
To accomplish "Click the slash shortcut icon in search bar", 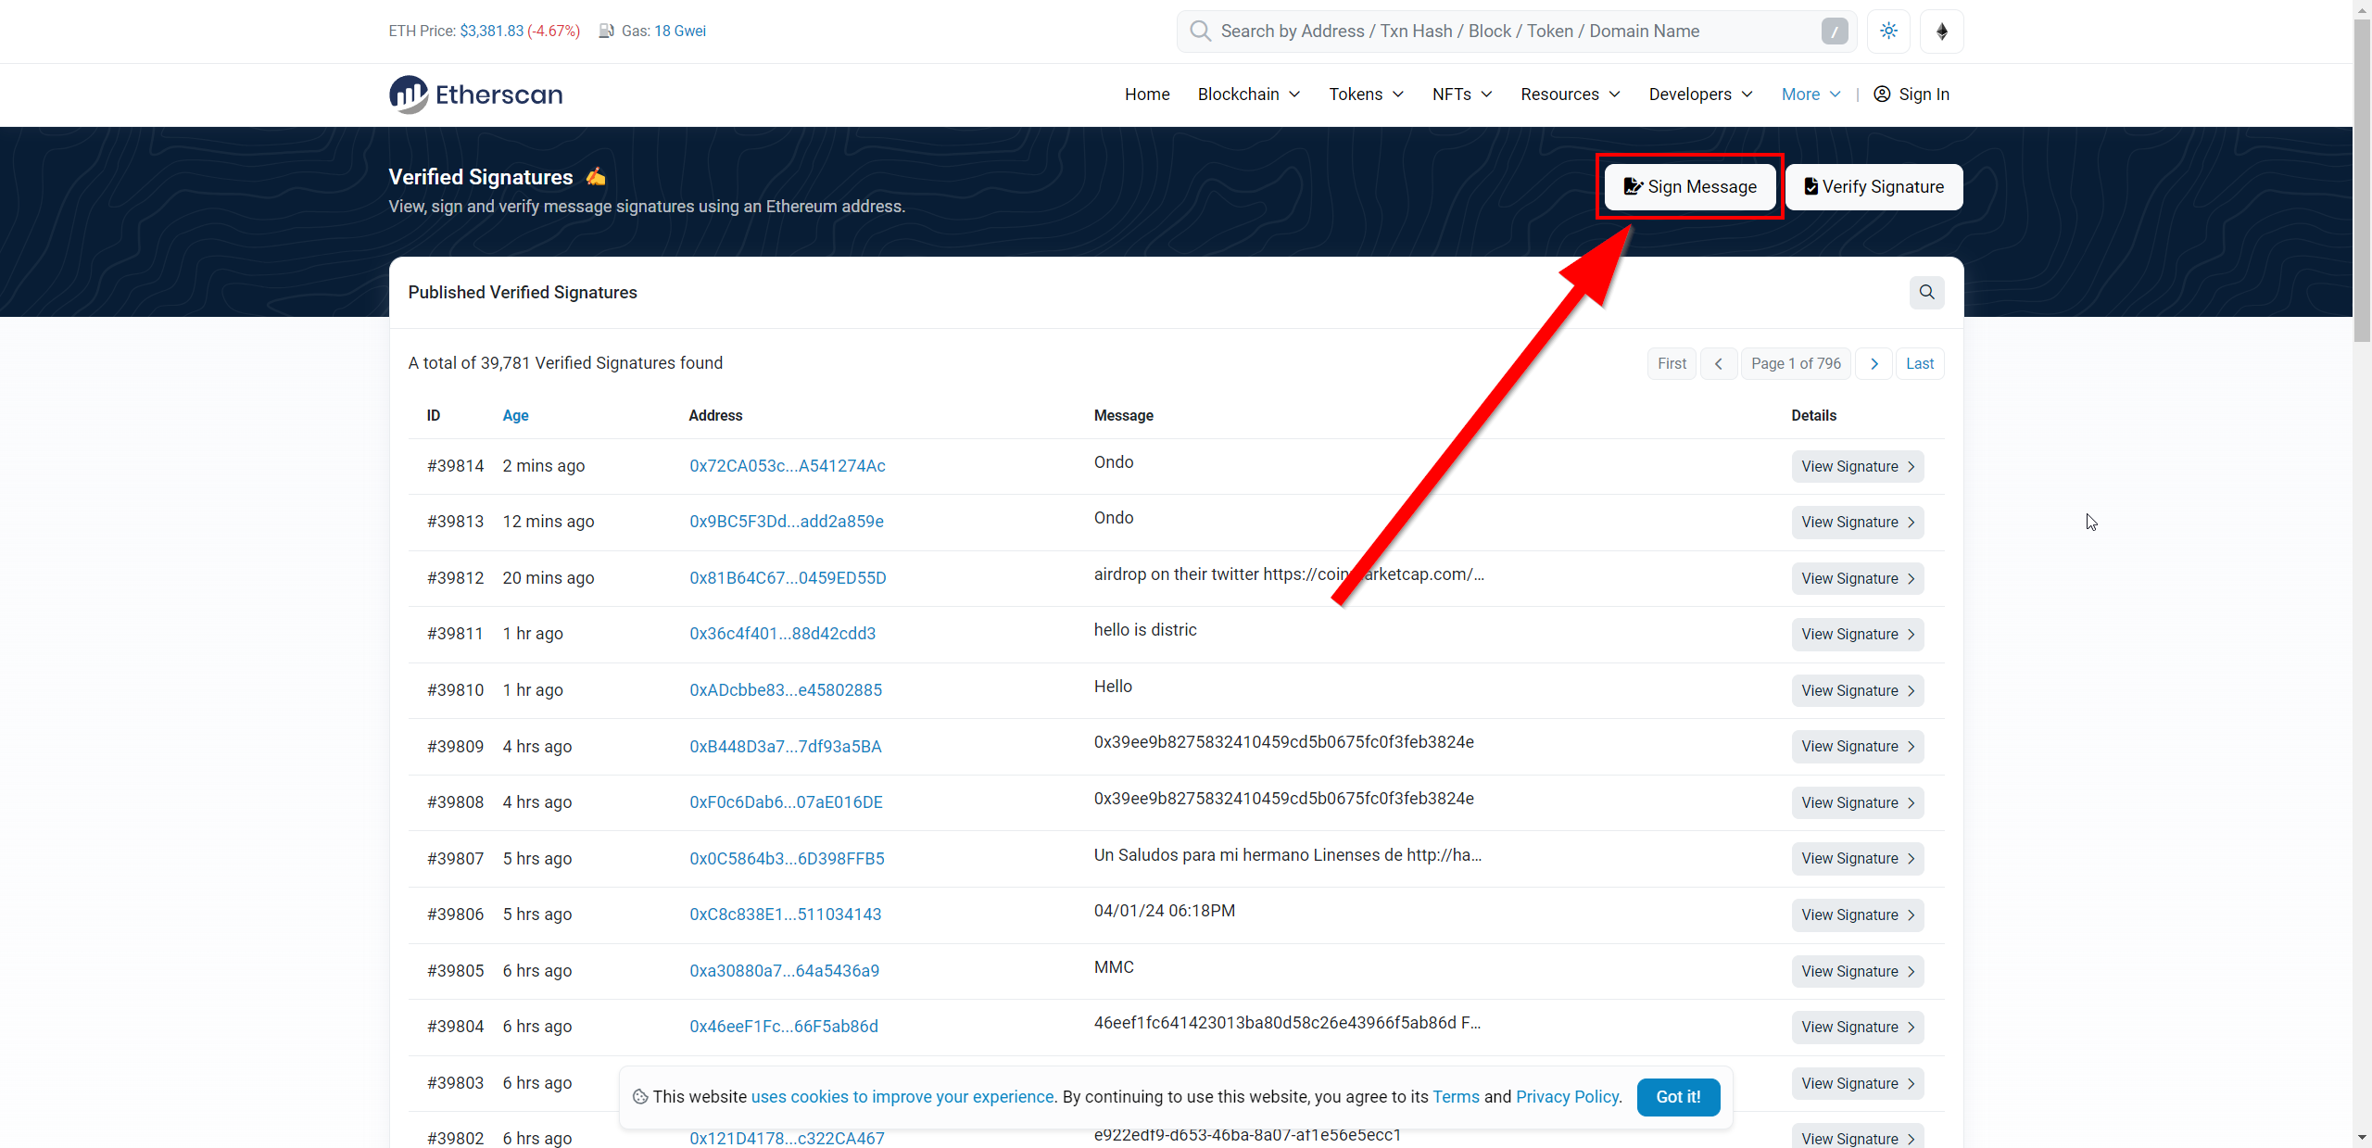I will pyautogui.click(x=1834, y=32).
